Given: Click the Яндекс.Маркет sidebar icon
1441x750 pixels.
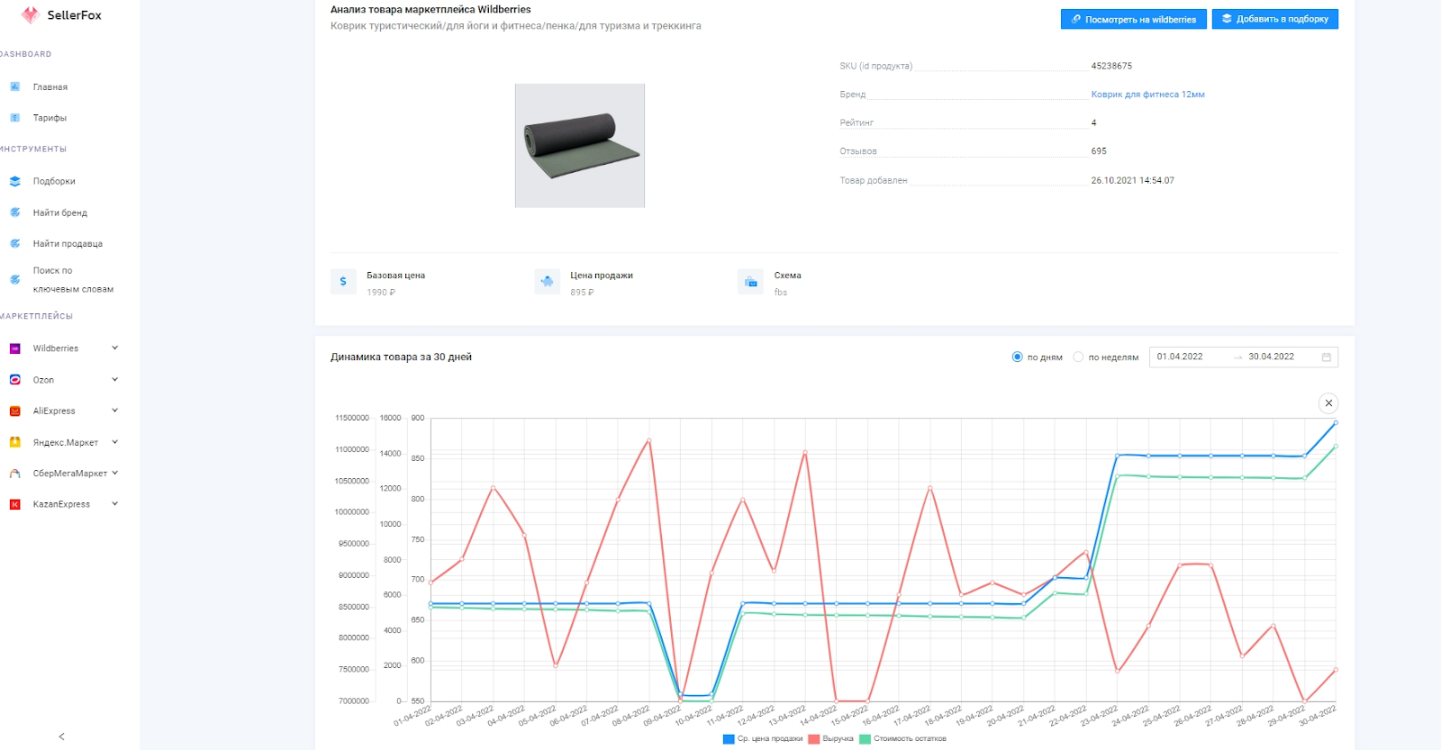Looking at the screenshot, I should coord(14,442).
